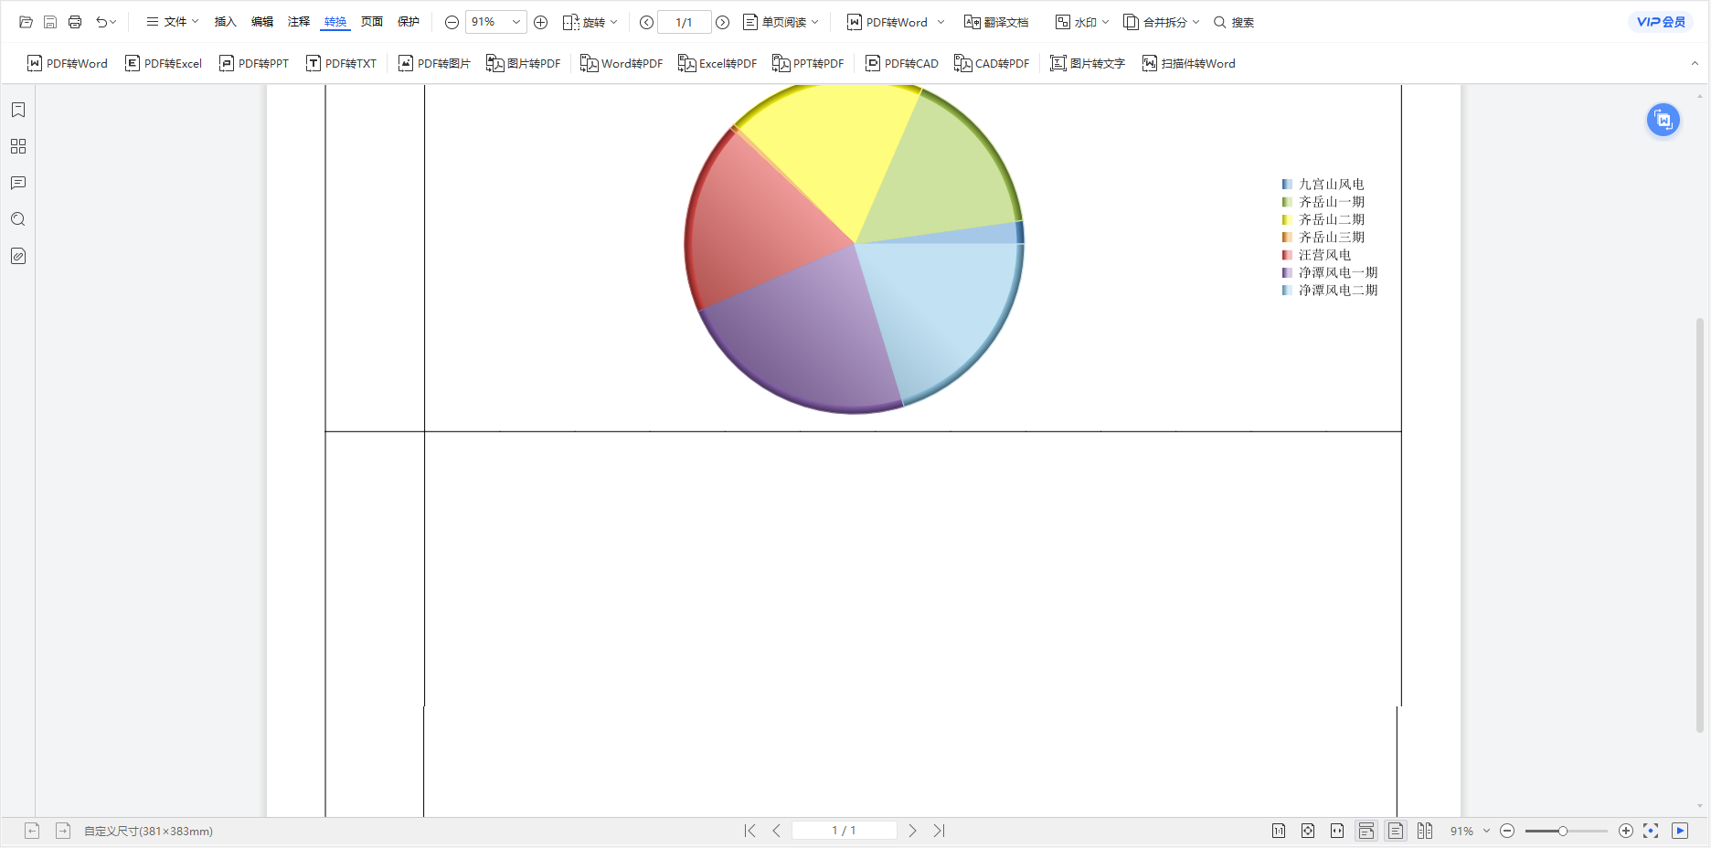
Task: Select single page view icon in status bar
Action: (1396, 831)
